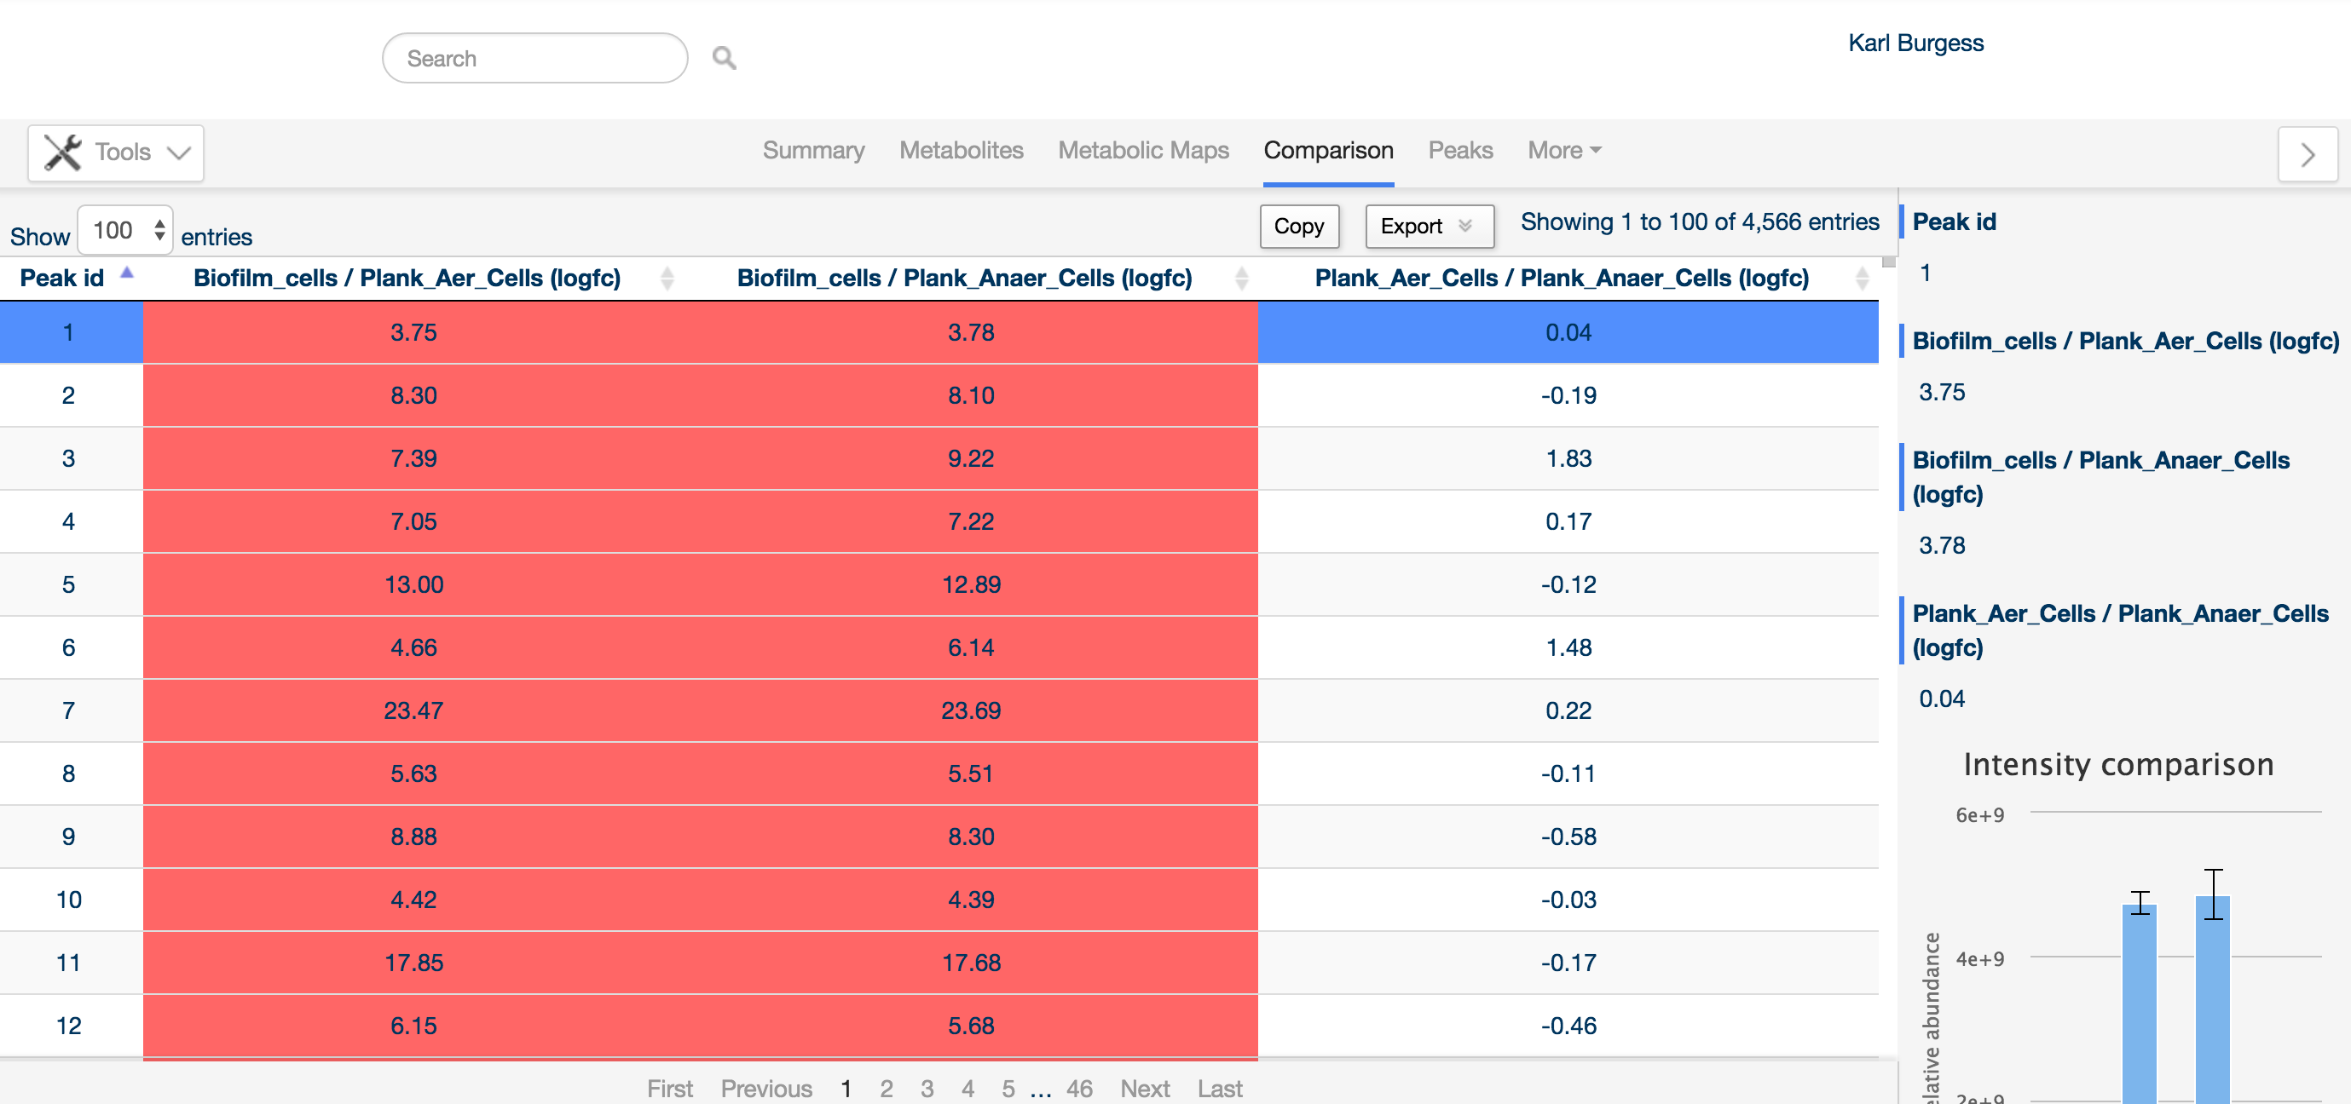Click red 13.00 cell in row 5
Viewport: 2351px width, 1104px height.
tap(413, 584)
